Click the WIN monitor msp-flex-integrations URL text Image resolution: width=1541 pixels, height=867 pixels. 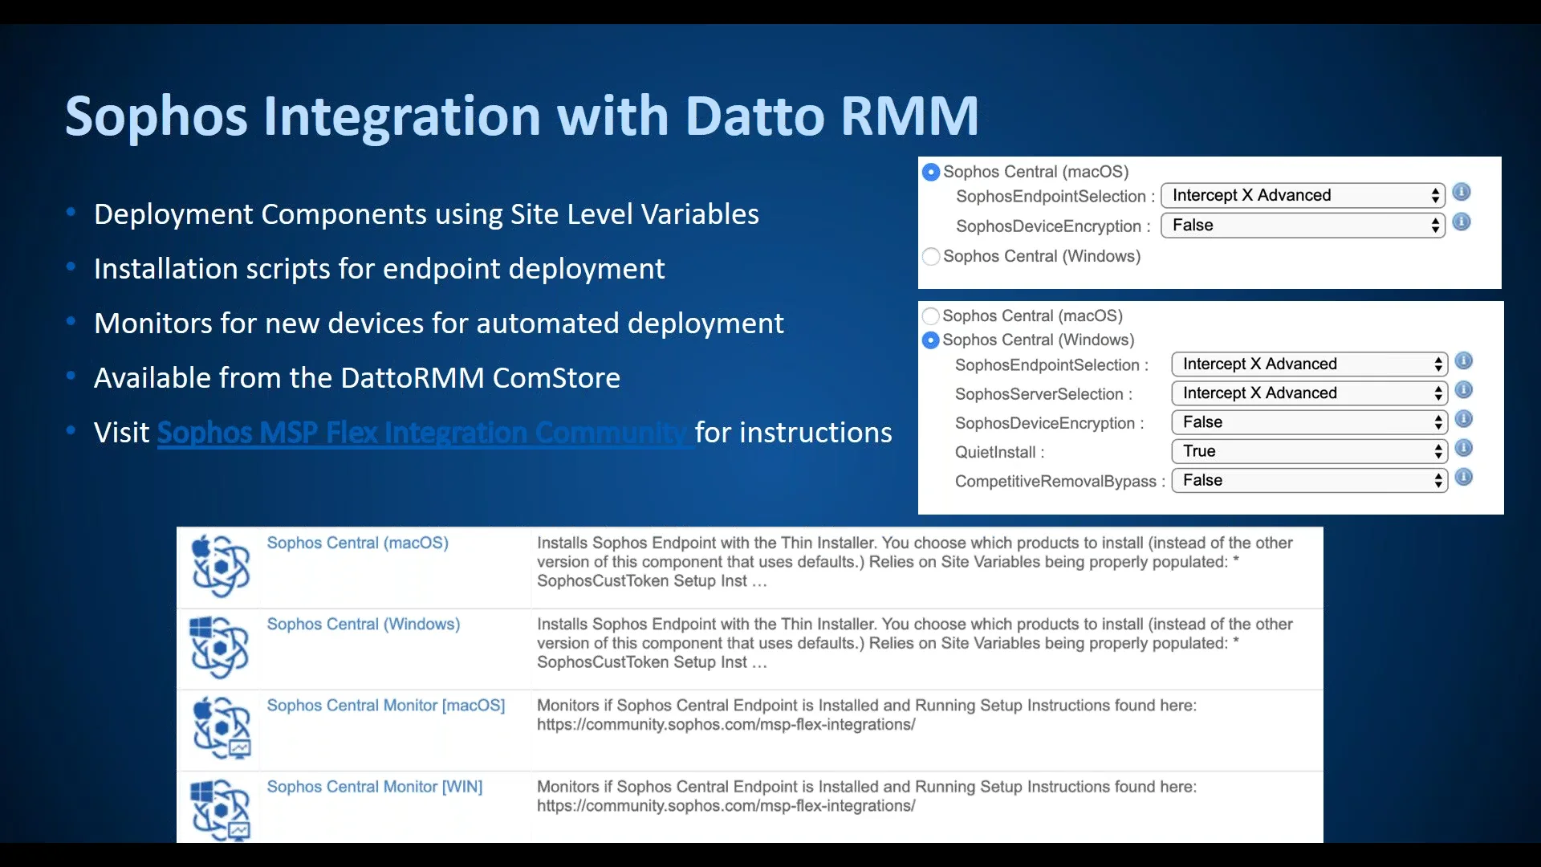(x=726, y=805)
